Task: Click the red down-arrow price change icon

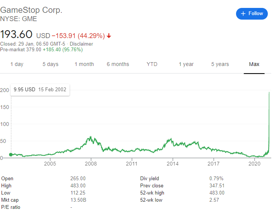Action: point(109,36)
